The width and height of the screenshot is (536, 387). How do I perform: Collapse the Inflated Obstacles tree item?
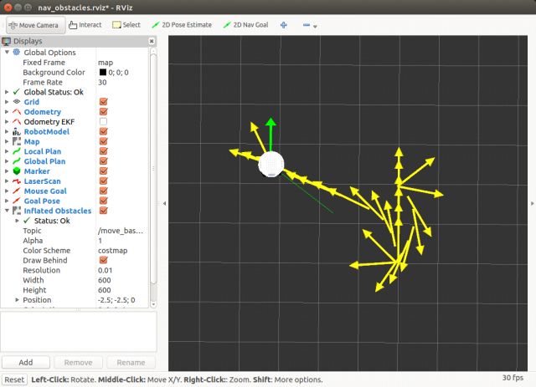pyautogui.click(x=7, y=211)
